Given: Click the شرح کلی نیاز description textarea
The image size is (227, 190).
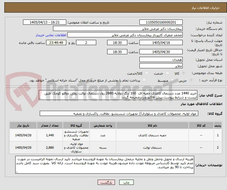Looking at the screenshot, I should (118, 95).
